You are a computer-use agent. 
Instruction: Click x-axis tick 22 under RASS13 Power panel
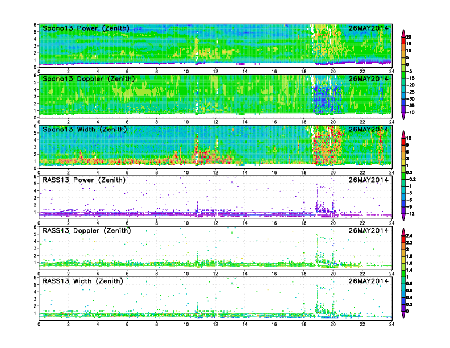362,223
